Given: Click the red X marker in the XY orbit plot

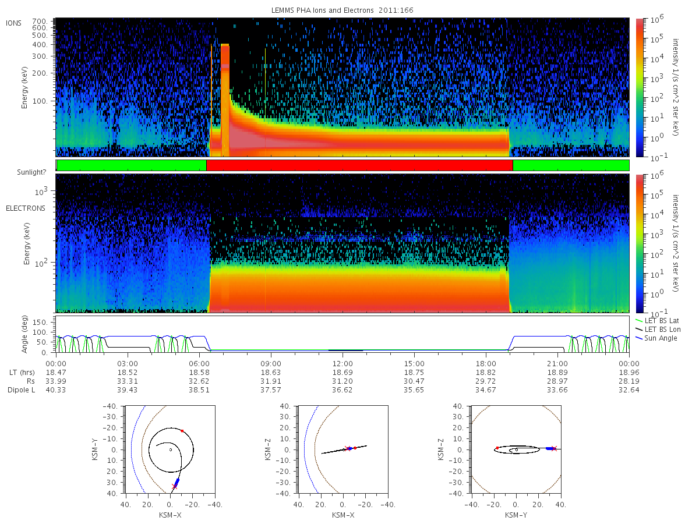Looking at the screenshot, I should (174, 486).
